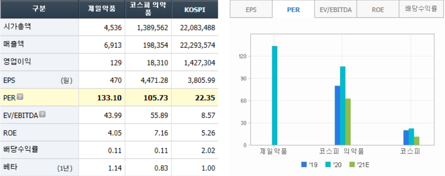The width and height of the screenshot is (445, 176).
Task: Select the 시가총액 row label
Action: 17,27
